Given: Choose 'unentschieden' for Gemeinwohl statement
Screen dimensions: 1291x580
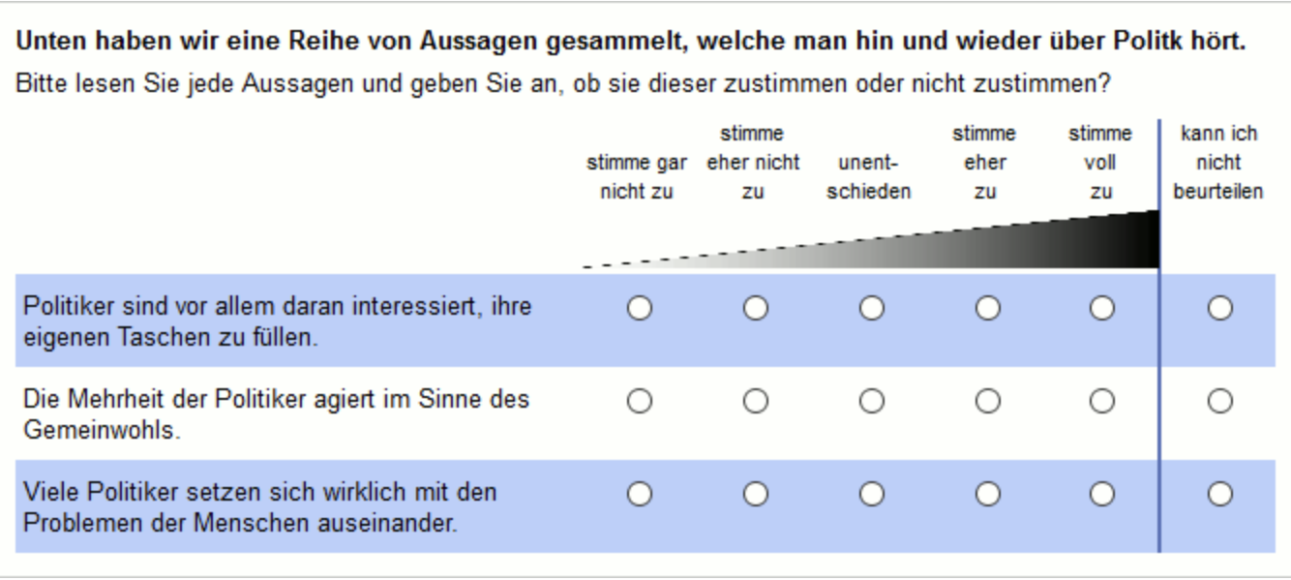Looking at the screenshot, I should pos(872,400).
